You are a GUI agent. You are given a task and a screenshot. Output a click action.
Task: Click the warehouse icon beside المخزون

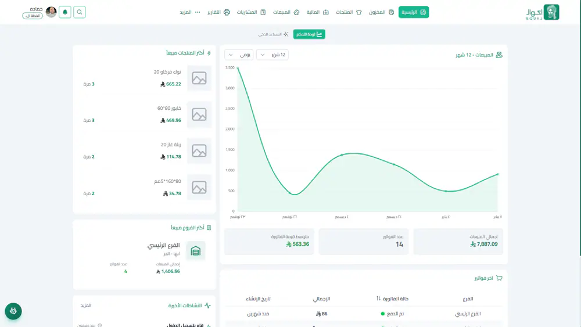pyautogui.click(x=391, y=12)
